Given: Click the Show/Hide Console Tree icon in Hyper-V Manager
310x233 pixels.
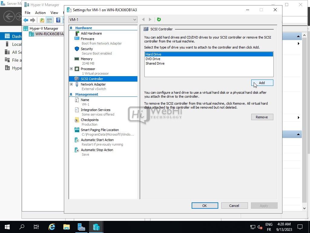Looking at the screenshot, I should (49, 20).
